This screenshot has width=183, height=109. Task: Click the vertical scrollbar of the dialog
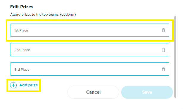tap(175, 57)
